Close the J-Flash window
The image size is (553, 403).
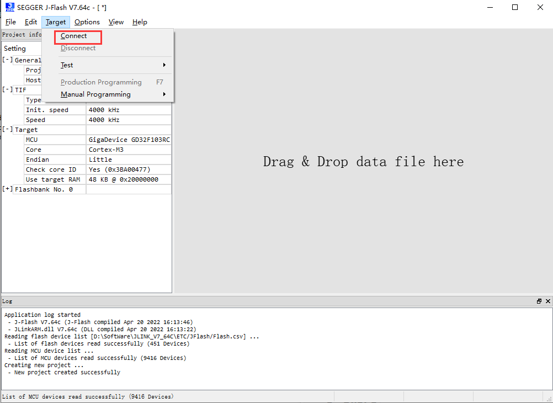click(540, 7)
